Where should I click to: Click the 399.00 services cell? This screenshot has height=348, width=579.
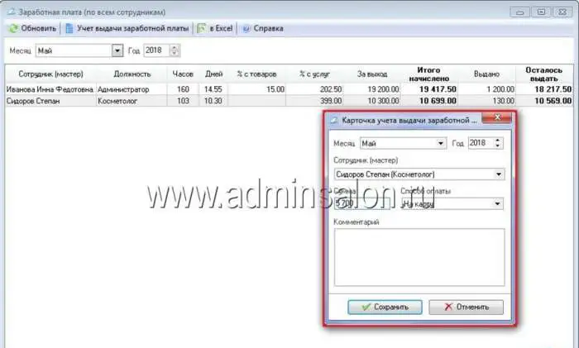coord(314,101)
